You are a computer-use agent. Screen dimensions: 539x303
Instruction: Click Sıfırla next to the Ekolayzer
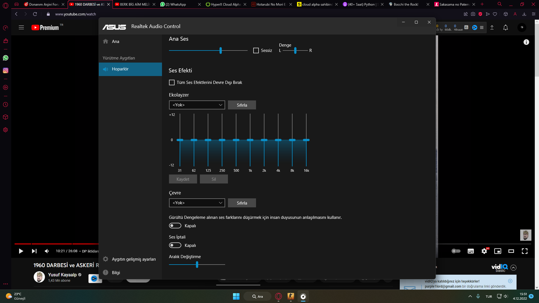(242, 105)
